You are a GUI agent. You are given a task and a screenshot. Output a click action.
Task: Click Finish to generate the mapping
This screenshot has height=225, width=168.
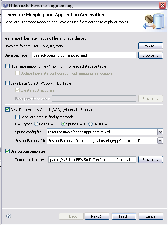(x=124, y=216)
